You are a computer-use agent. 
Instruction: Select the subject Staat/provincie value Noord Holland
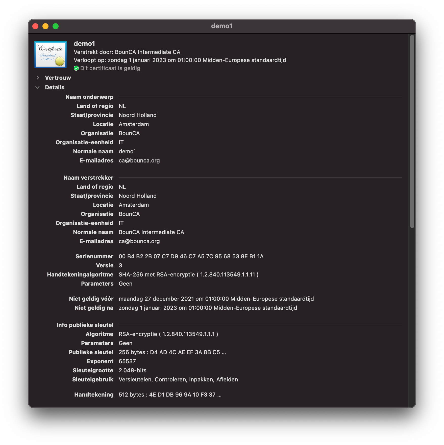[138, 115]
